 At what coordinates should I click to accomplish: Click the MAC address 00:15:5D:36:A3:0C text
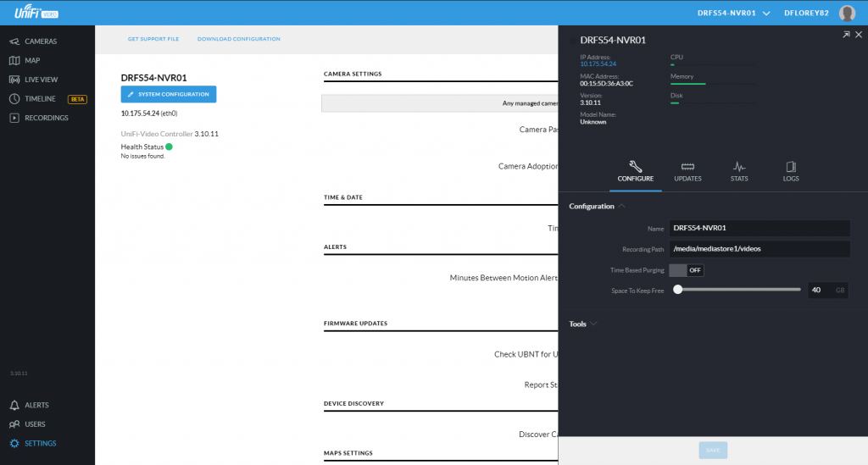(x=606, y=84)
